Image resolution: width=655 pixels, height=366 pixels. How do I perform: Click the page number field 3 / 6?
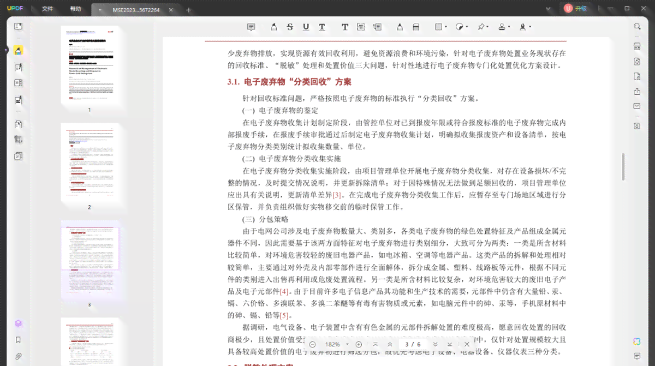[x=412, y=344]
